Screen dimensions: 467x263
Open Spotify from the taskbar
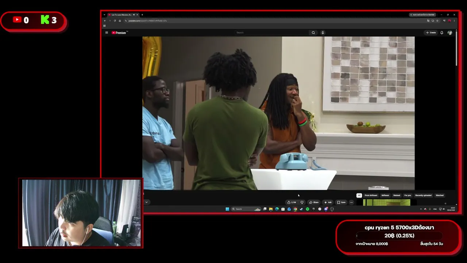308,209
